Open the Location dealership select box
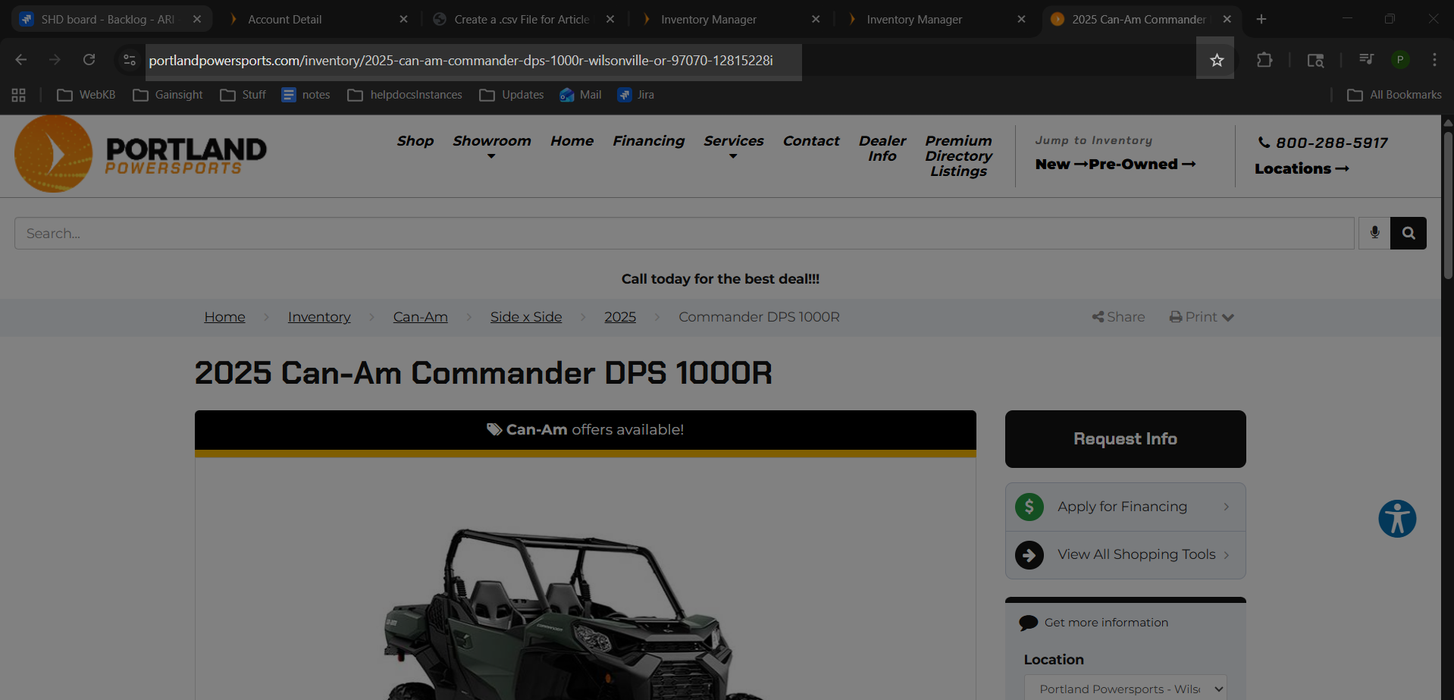Screen dimensions: 1454x700 tap(1126, 689)
